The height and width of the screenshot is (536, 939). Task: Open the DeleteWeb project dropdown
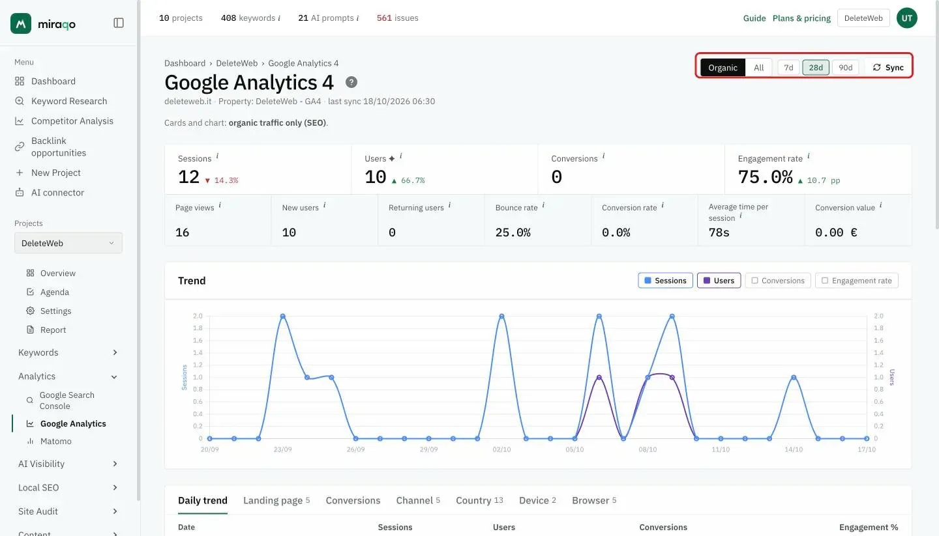68,243
